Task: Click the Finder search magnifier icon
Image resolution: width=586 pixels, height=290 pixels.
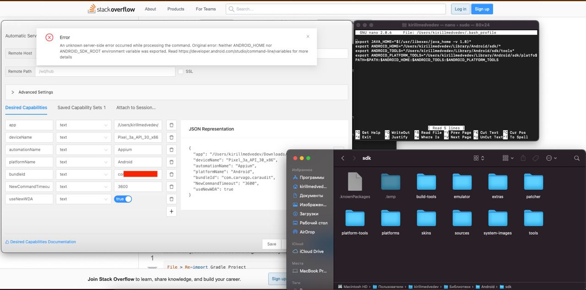Action: (576, 158)
